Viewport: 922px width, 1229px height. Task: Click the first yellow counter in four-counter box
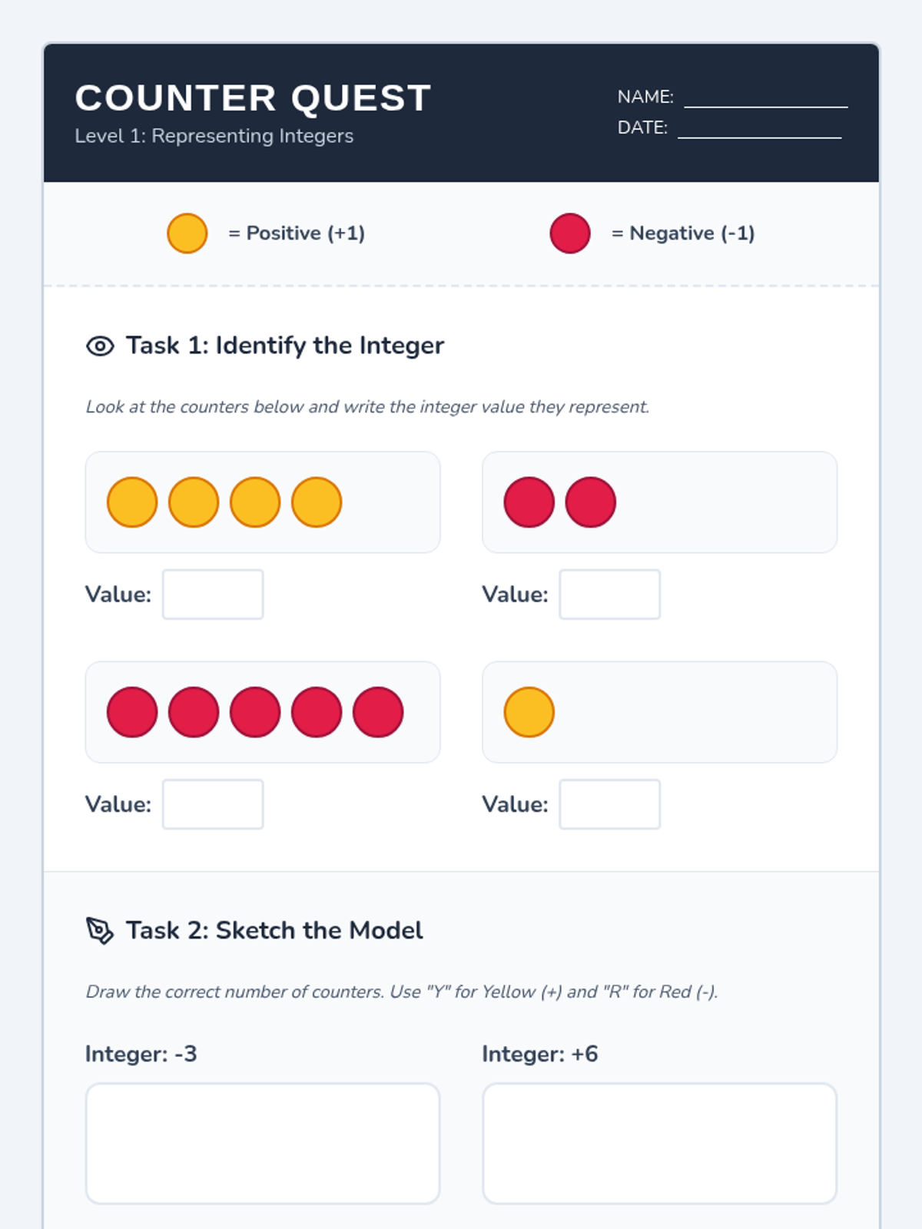(132, 502)
